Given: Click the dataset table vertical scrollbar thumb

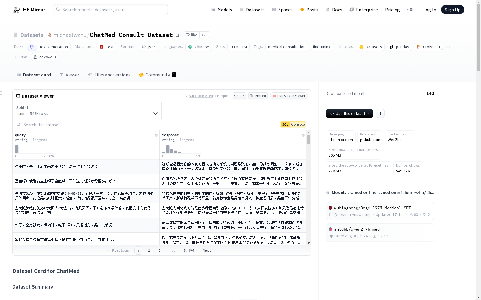Looking at the screenshot, I should (x=308, y=139).
